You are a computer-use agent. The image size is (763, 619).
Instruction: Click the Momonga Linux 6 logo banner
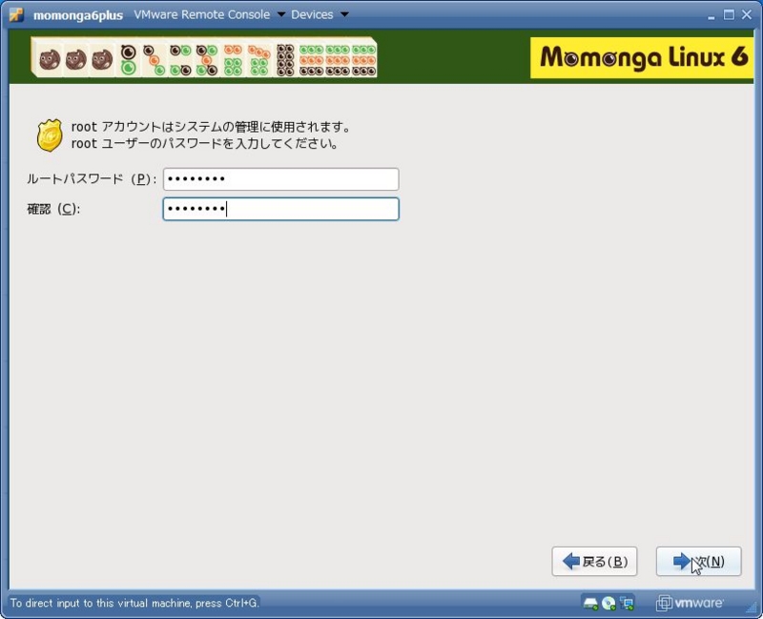click(642, 57)
